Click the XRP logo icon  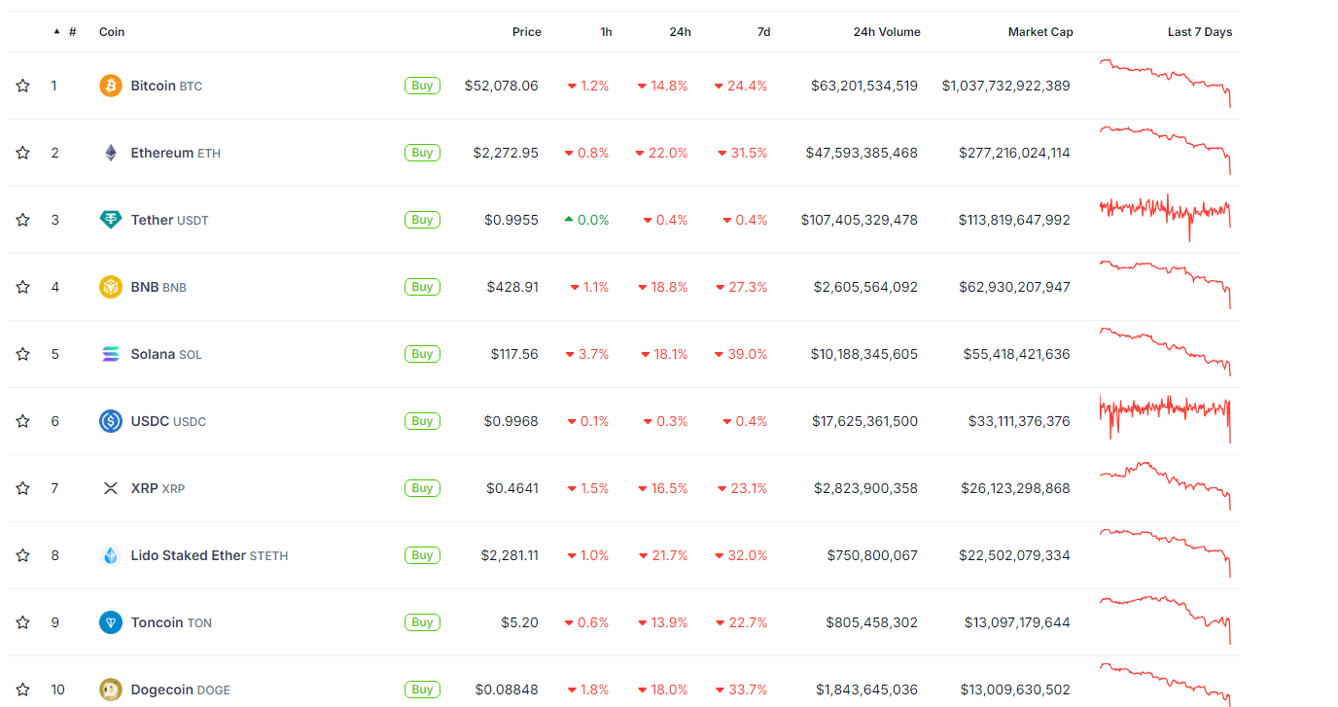click(111, 488)
